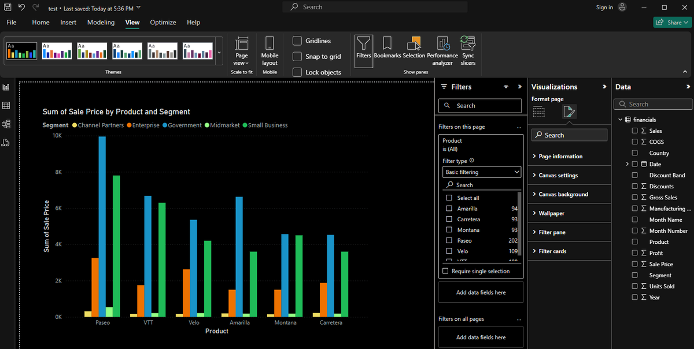Click Sign in link
Image resolution: width=694 pixels, height=349 pixels.
coord(604,7)
